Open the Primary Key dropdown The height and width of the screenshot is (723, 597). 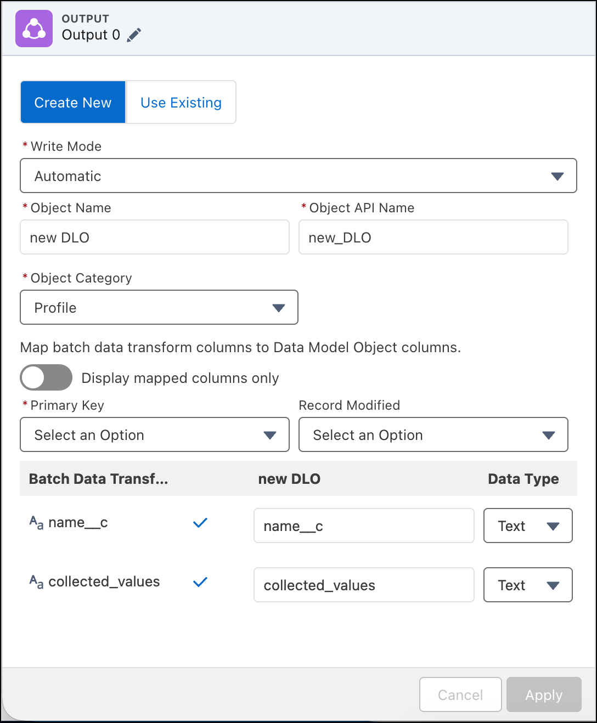tap(155, 434)
